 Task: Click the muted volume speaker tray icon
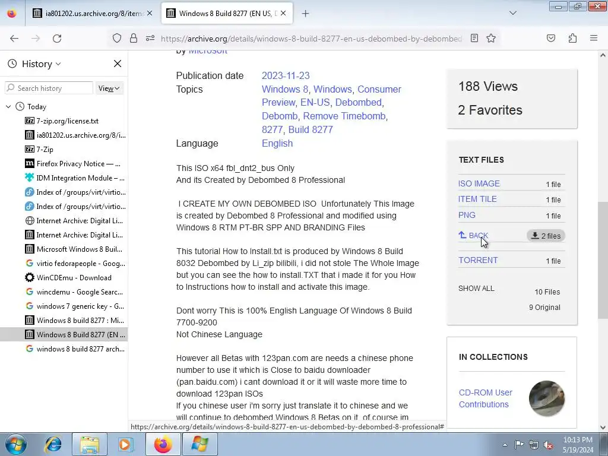click(548, 445)
